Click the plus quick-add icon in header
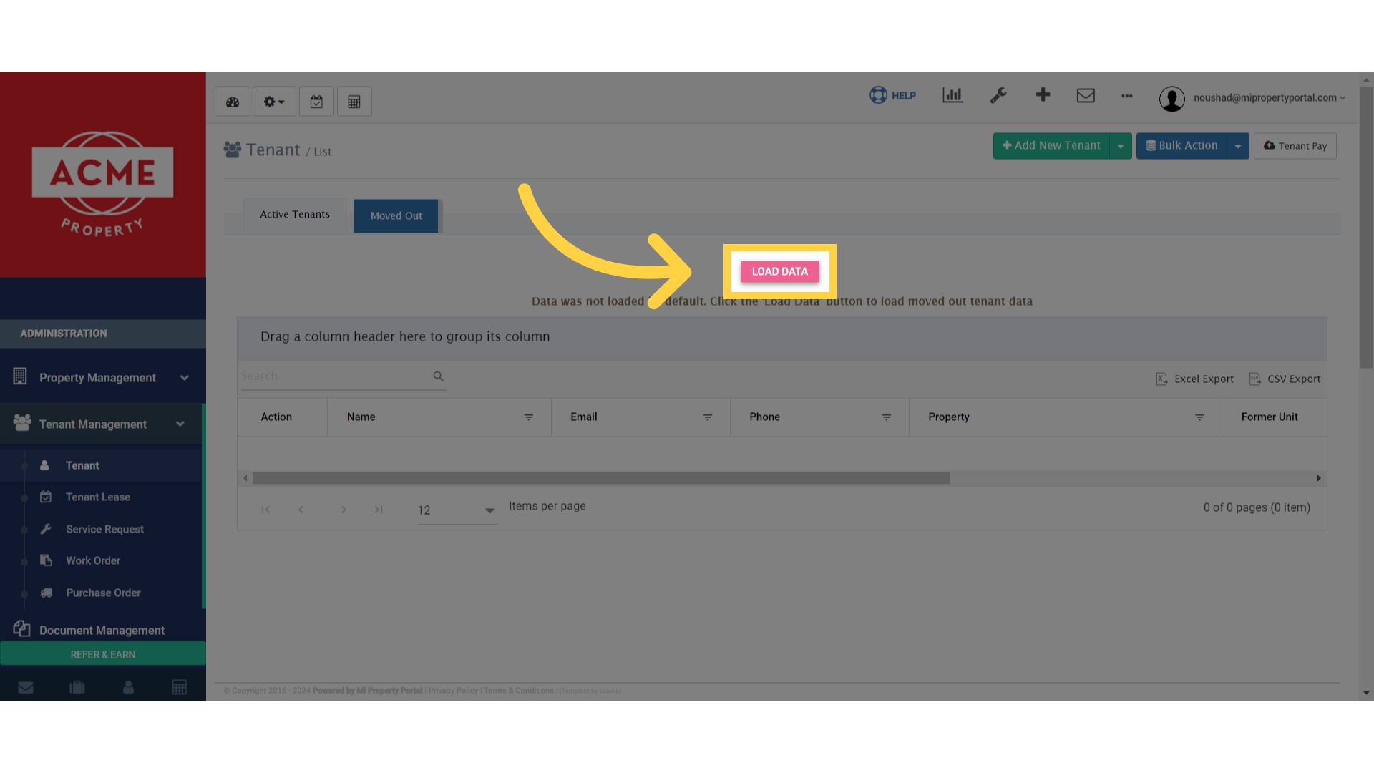The width and height of the screenshot is (1374, 773). coord(1043,94)
